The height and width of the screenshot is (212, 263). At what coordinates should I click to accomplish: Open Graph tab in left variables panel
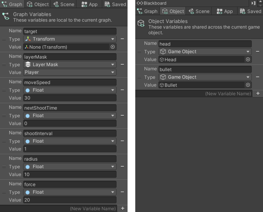(12, 4)
